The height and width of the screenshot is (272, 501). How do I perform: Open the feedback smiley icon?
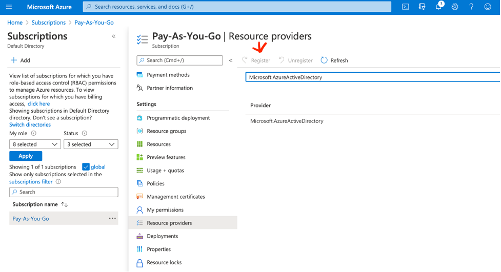coord(488,7)
